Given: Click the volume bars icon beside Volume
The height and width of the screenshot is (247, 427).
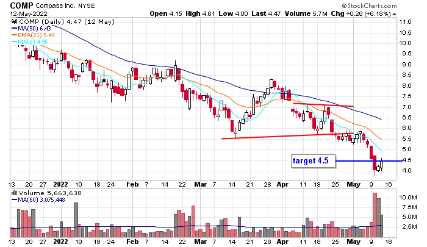Looking at the screenshot, I should pos(14,193).
